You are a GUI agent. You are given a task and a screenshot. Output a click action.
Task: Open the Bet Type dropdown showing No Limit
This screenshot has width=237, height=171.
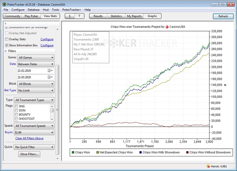coord(36,90)
